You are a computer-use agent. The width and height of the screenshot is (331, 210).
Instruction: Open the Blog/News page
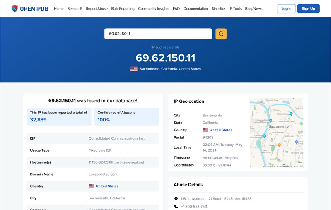click(x=254, y=9)
